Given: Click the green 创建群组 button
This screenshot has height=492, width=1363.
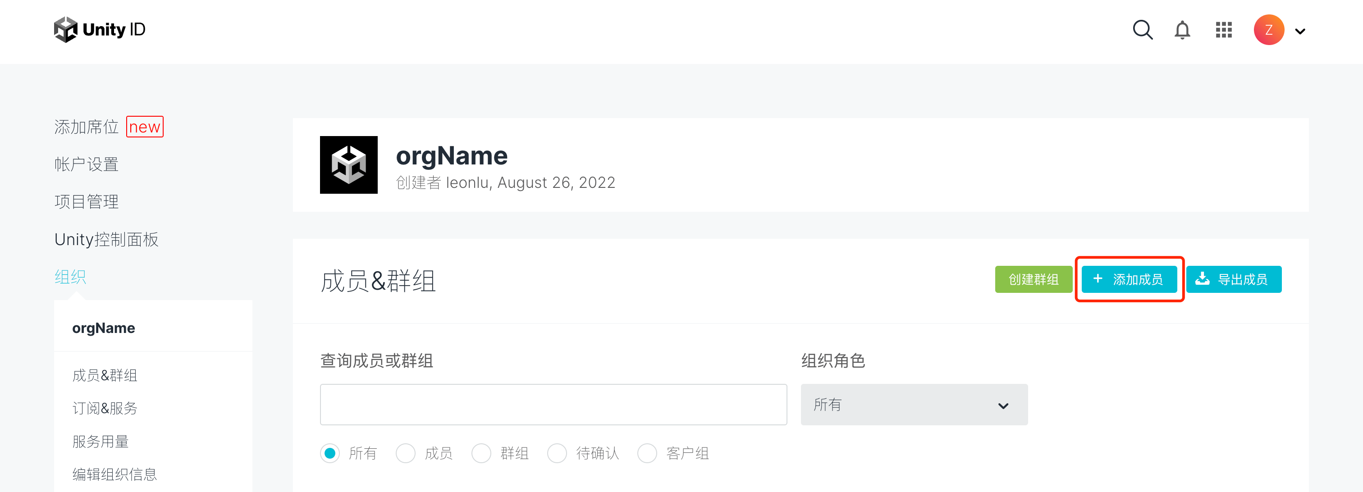Looking at the screenshot, I should coord(1033,279).
